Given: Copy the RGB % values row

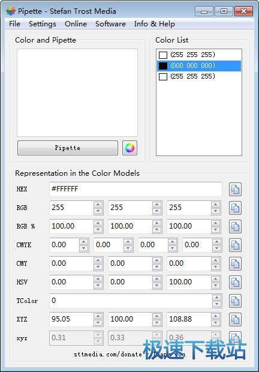Looking at the screenshot, I should pyautogui.click(x=235, y=226).
